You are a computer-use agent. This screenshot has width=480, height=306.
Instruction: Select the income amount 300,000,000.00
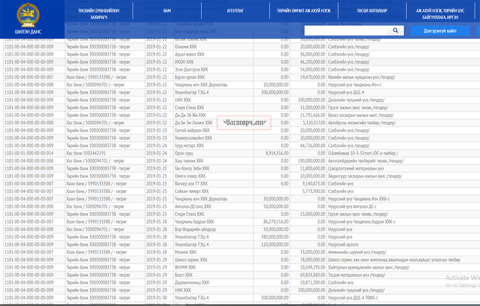point(275,93)
